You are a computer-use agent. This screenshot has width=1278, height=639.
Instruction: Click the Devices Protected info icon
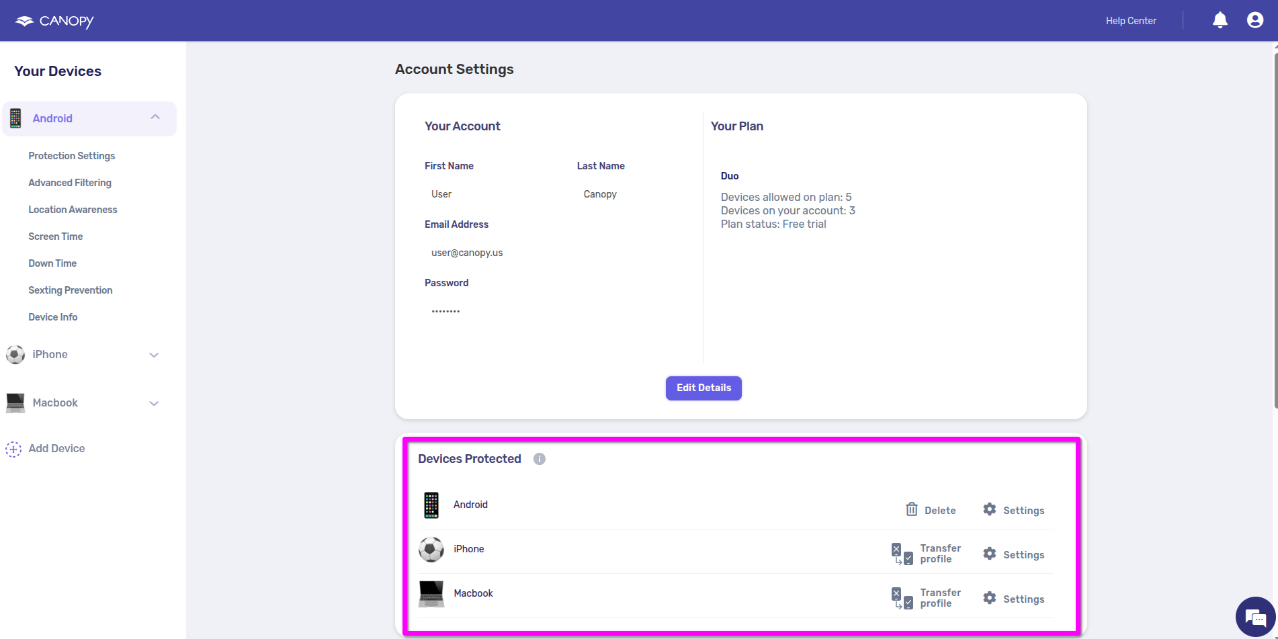tap(540, 459)
